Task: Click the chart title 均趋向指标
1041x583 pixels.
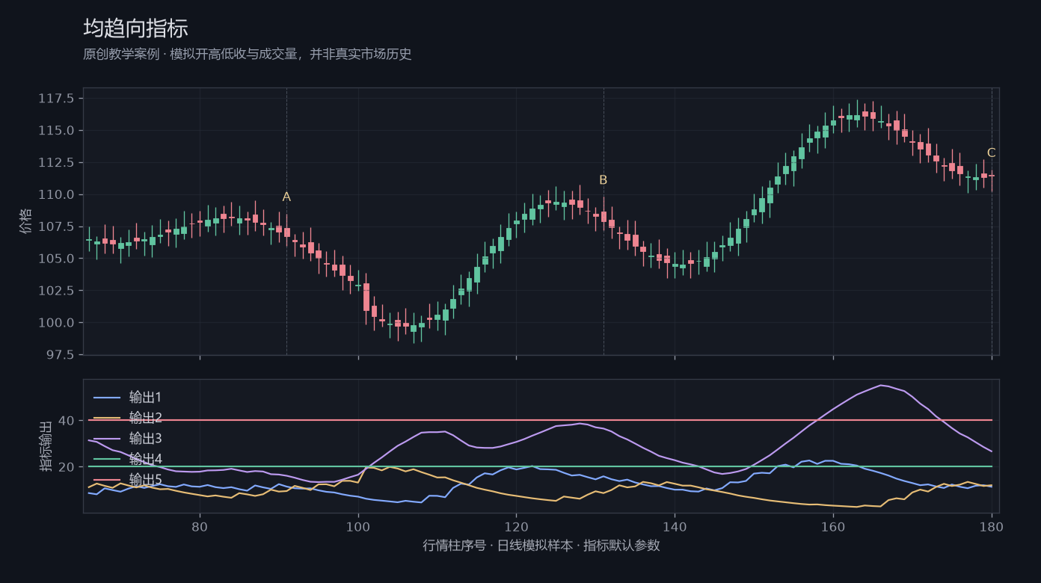Action: [135, 28]
